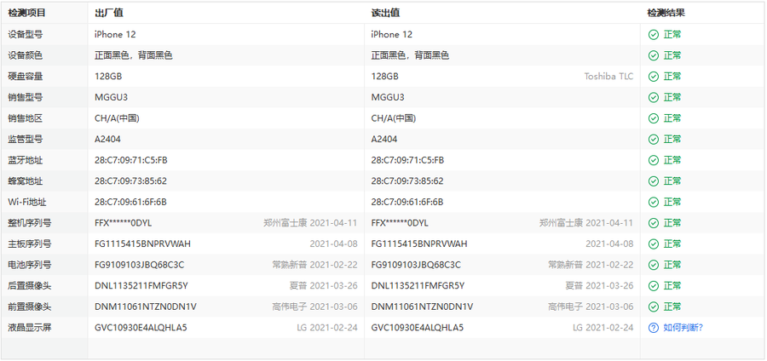Click the green check icon in 主板序列号 row
This screenshot has height=361, width=767.
(653, 244)
